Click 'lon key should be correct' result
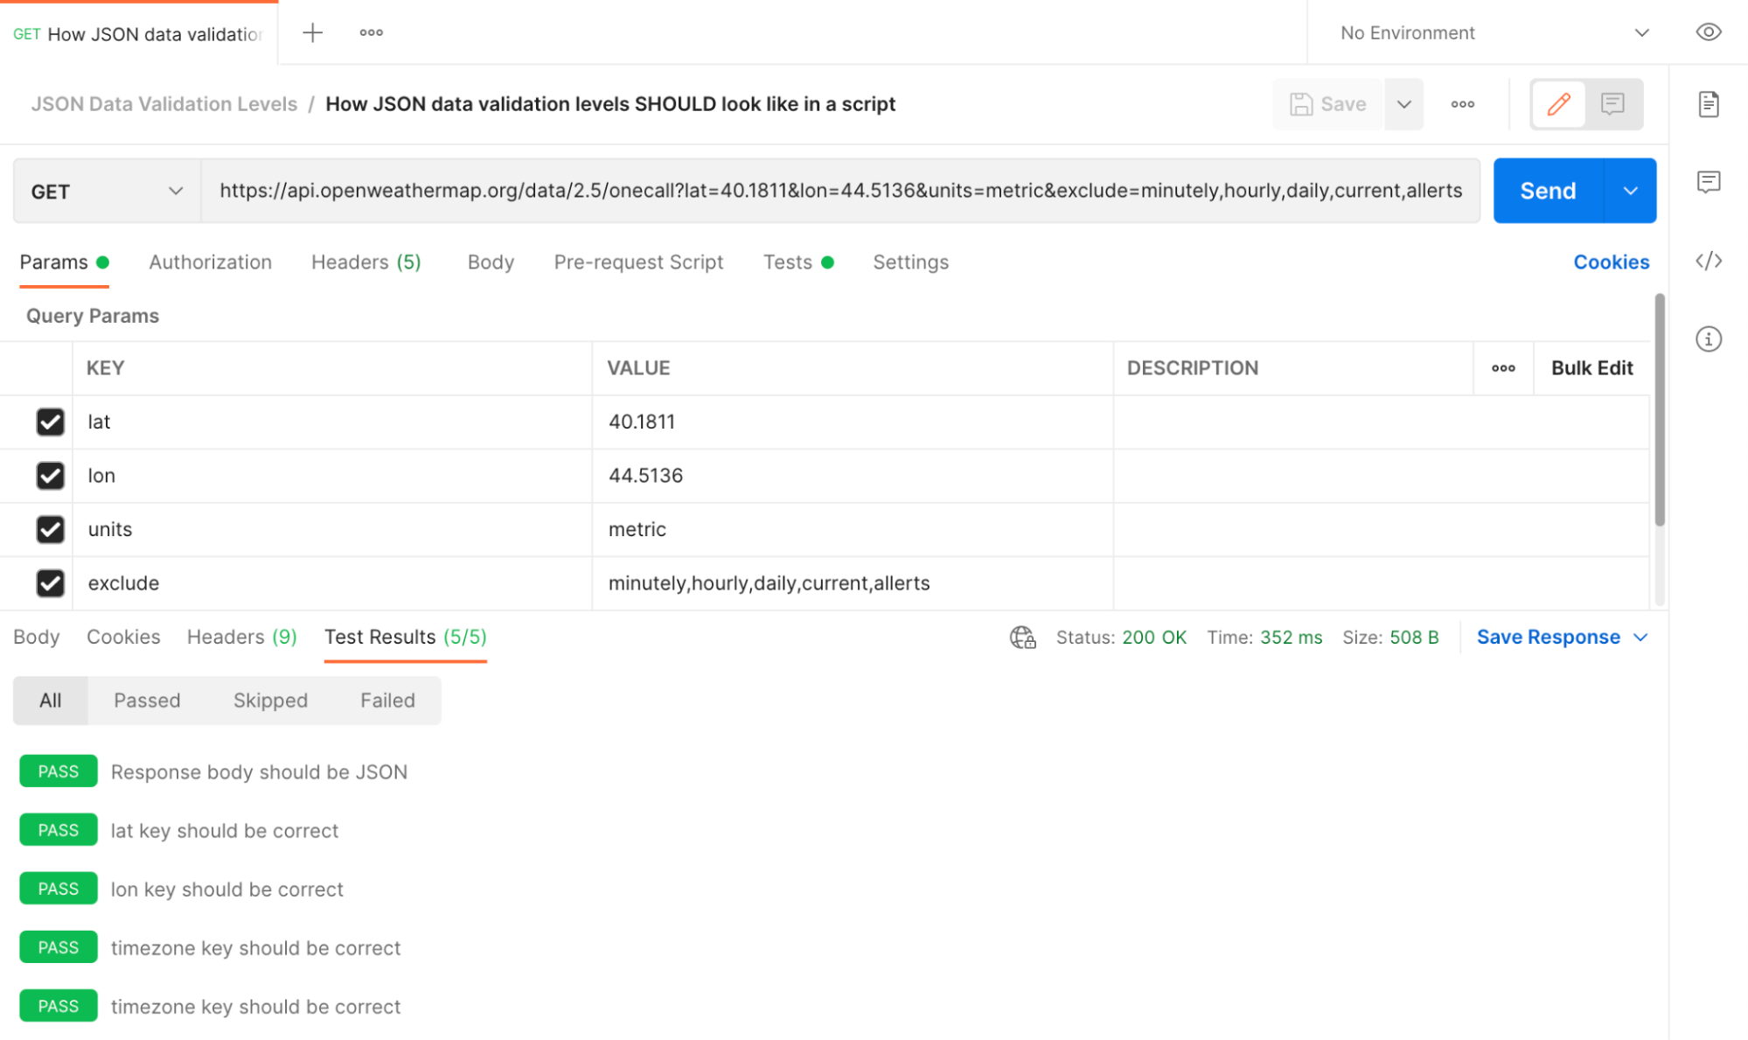 click(227, 890)
